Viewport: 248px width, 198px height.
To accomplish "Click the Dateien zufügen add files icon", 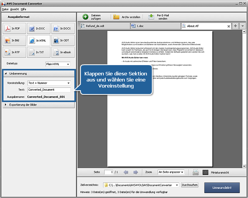I will [85, 17].
